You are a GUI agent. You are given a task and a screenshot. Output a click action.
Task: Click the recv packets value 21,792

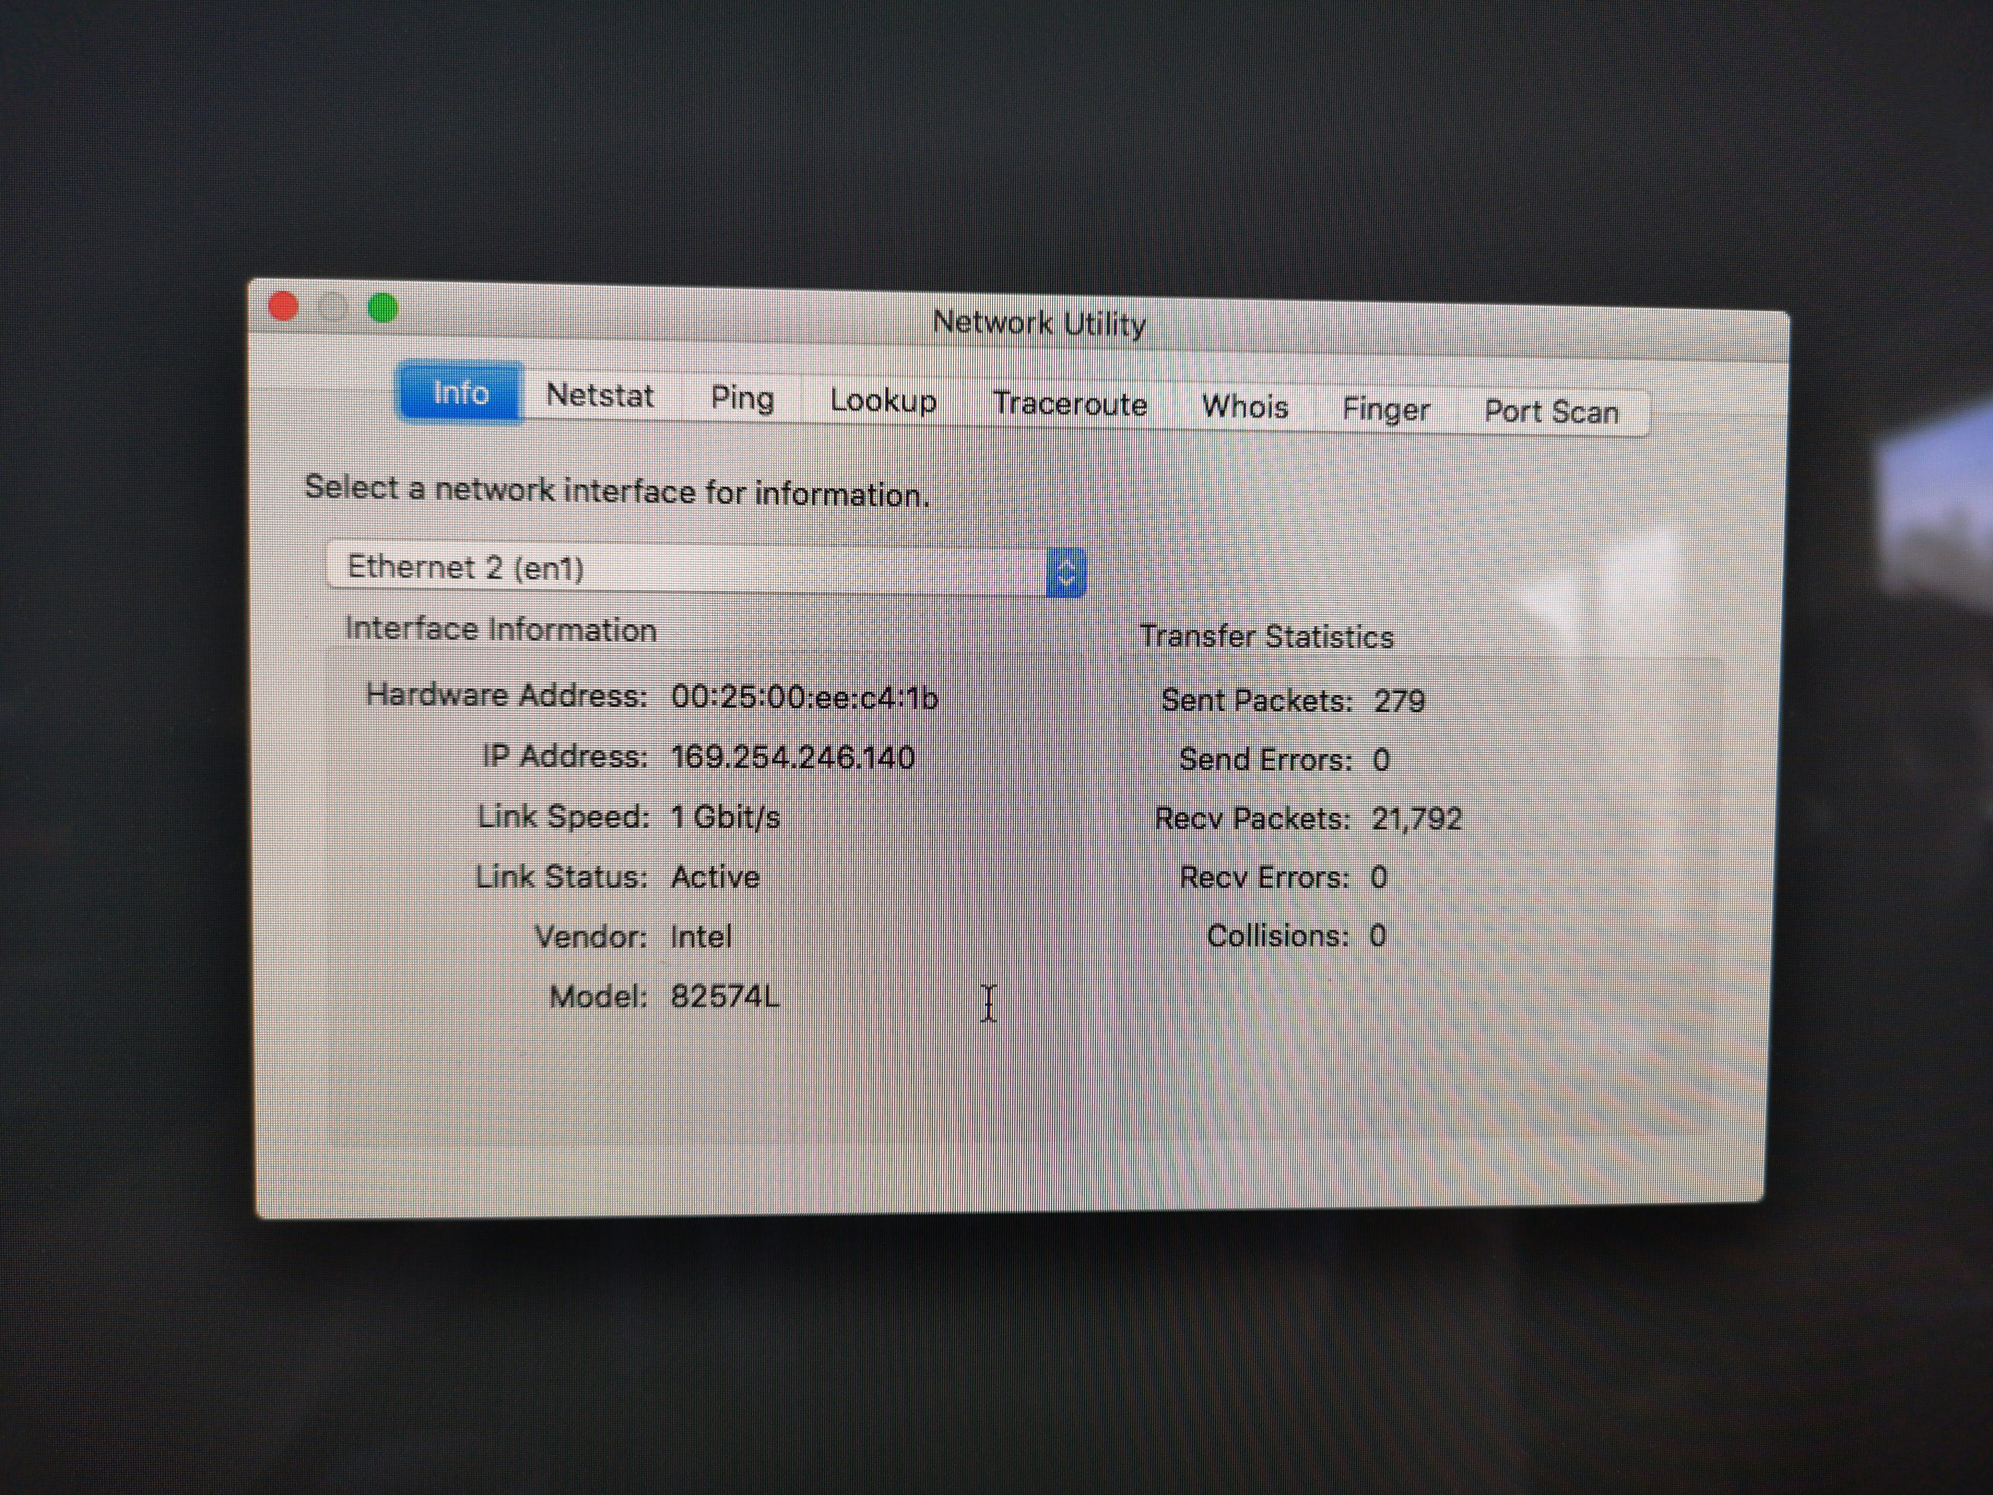[1416, 818]
